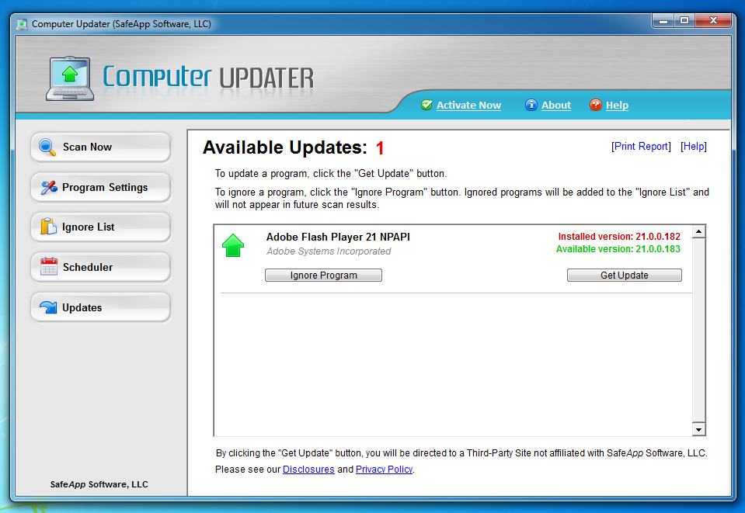Image resolution: width=745 pixels, height=513 pixels.
Task: Open the Disclosures link
Action: click(x=308, y=470)
